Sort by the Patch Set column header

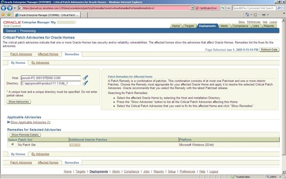(25, 139)
